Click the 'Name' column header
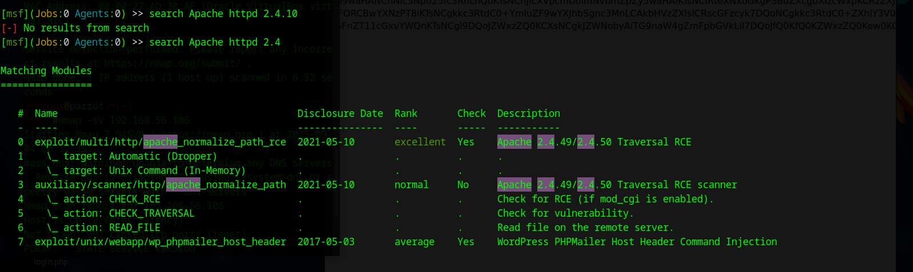Screen dimensions: 913x272 46,113
